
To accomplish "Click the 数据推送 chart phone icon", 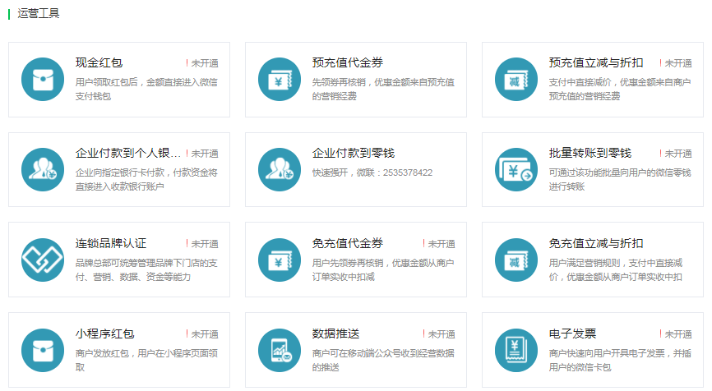I will [x=280, y=350].
